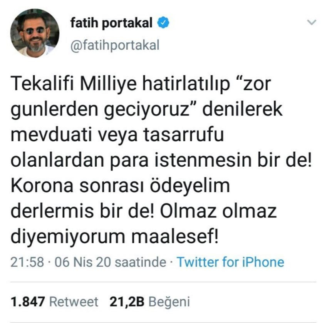The width and height of the screenshot is (322, 323).
Task: Click the "Beğeni" label
Action: coord(169,302)
